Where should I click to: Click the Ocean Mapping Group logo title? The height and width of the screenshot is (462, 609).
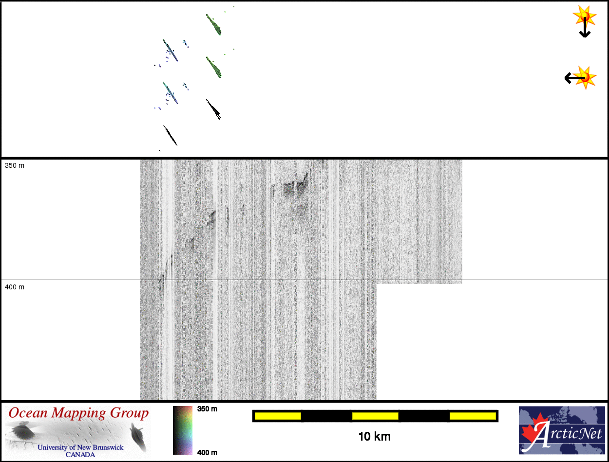[x=78, y=413]
